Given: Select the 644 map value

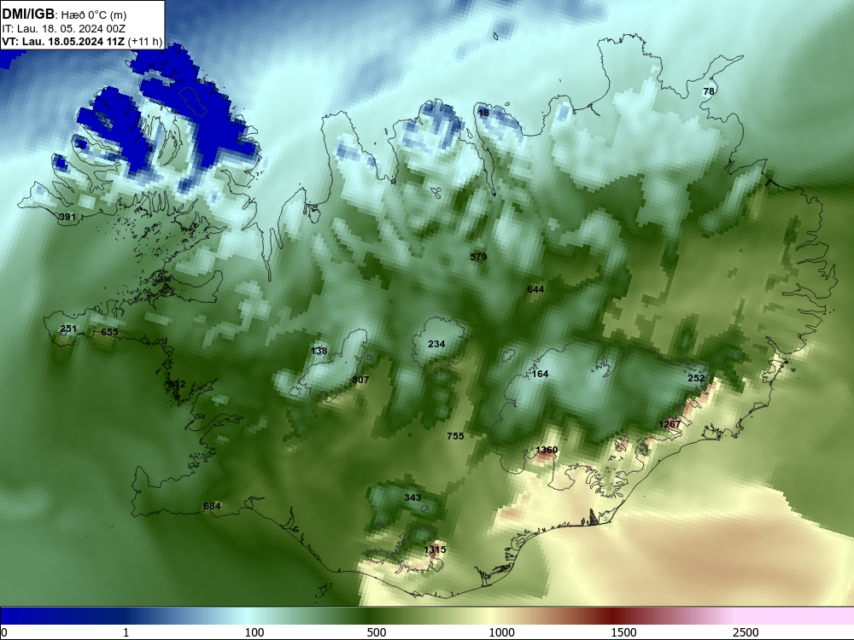Looking at the screenshot, I should (x=535, y=289).
